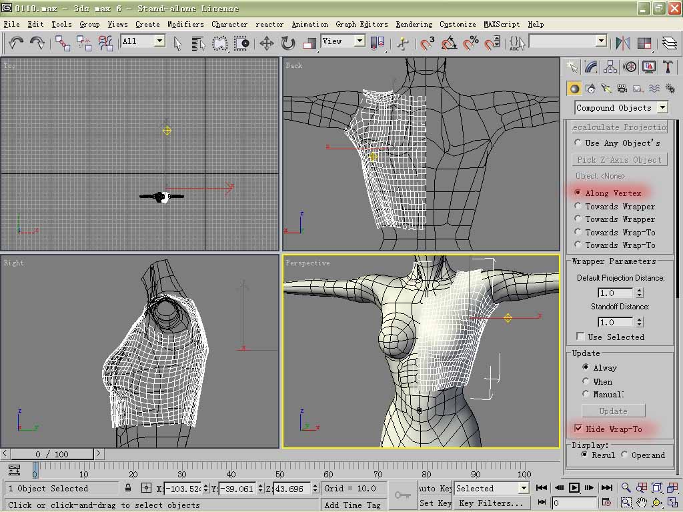Select the first Towards Wrapper radio button

click(578, 205)
